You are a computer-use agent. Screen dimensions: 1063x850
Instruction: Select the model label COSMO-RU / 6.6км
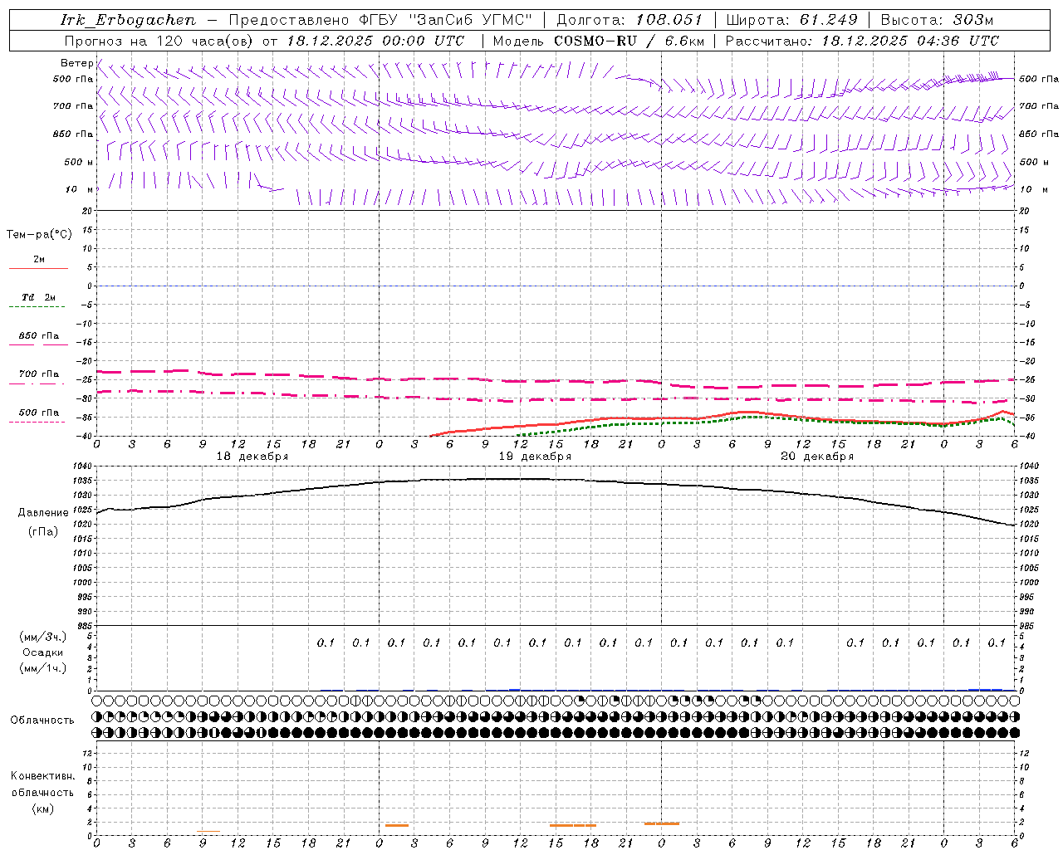pyautogui.click(x=629, y=41)
